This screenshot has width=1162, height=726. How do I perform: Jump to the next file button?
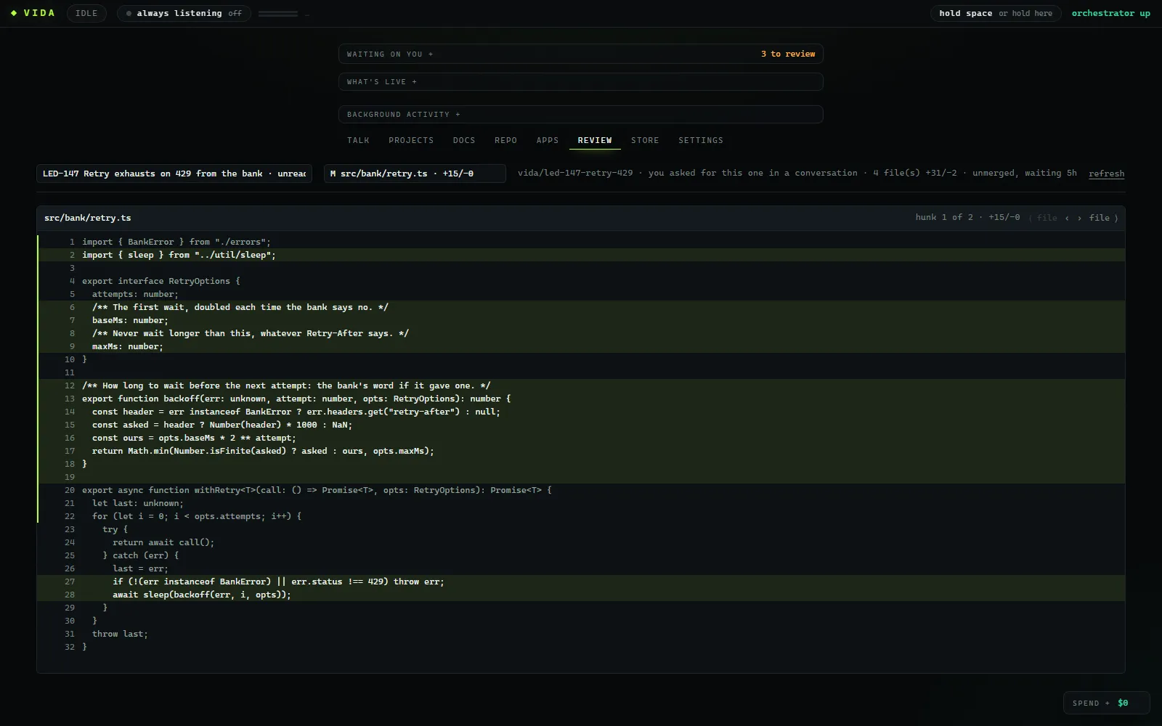pos(1103,218)
